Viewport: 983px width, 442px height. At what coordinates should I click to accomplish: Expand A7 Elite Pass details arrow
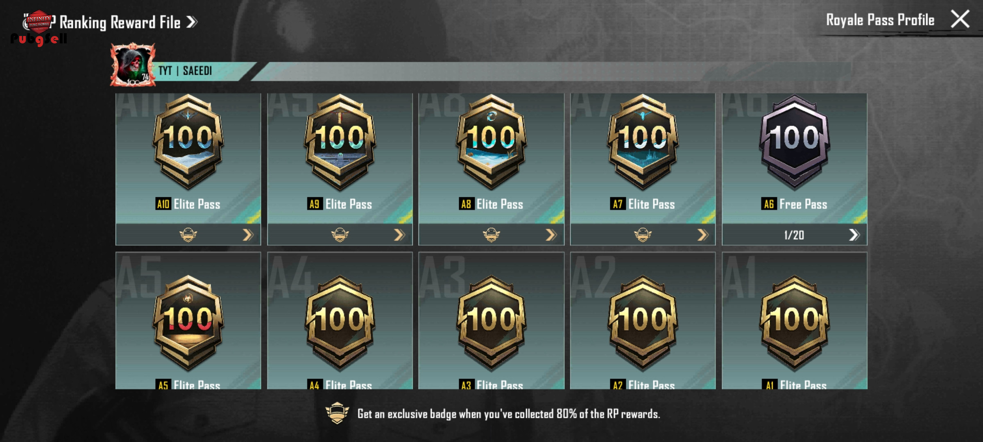coord(702,235)
